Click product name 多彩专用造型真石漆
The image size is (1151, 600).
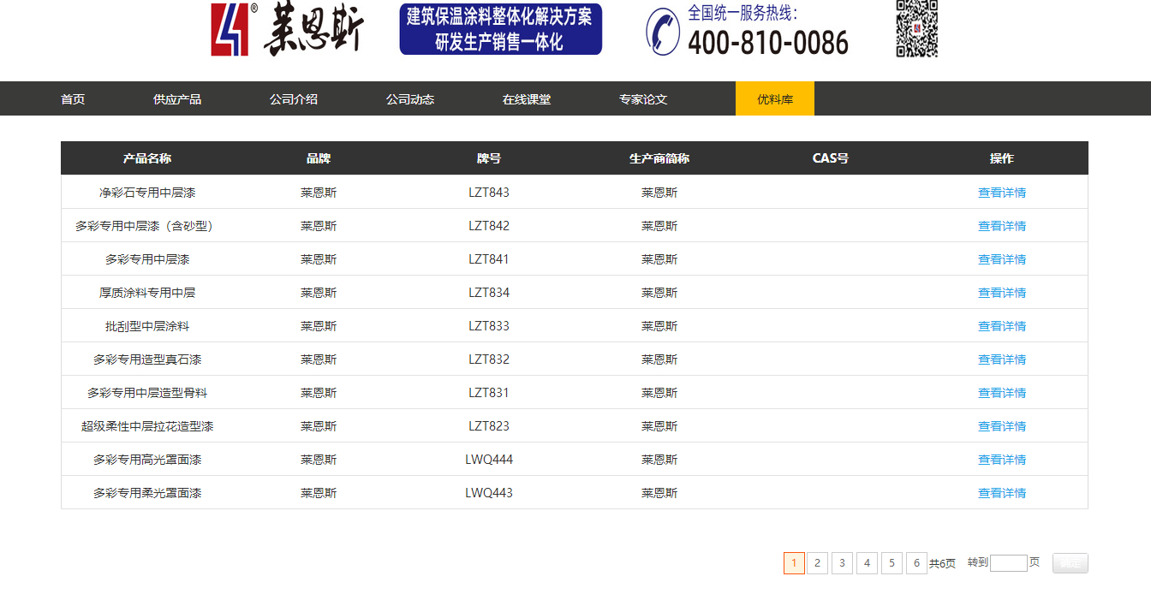147,359
